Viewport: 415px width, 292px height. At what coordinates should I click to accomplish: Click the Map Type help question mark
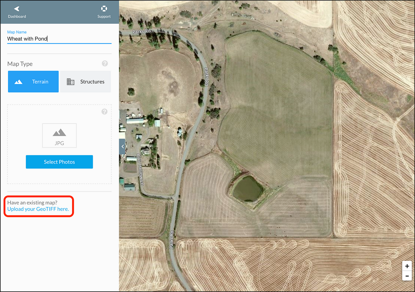[105, 63]
